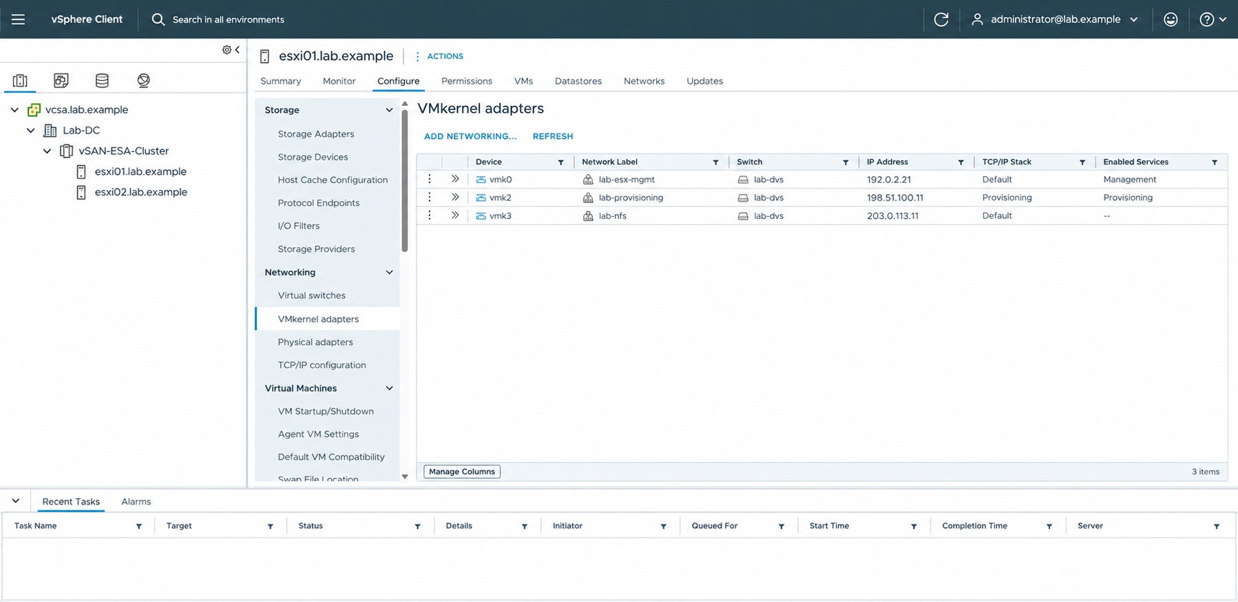Collapse the Recent Tasks bottom panel
Image resolution: width=1238 pixels, height=602 pixels.
16,501
